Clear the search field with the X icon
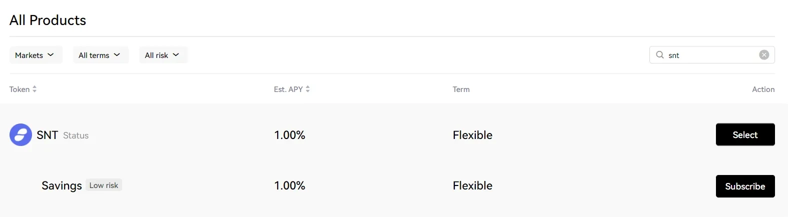This screenshot has width=788, height=217. (x=764, y=55)
